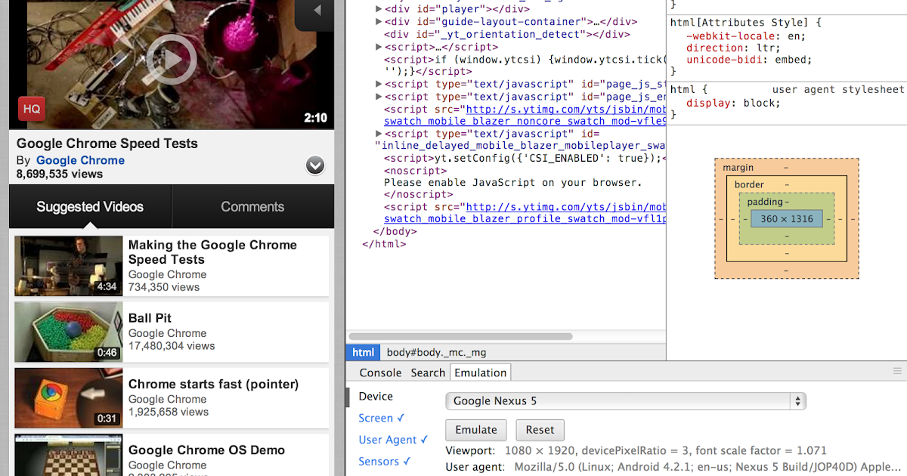
Task: Open the Ball Pit video thumbnail
Action: (x=68, y=332)
